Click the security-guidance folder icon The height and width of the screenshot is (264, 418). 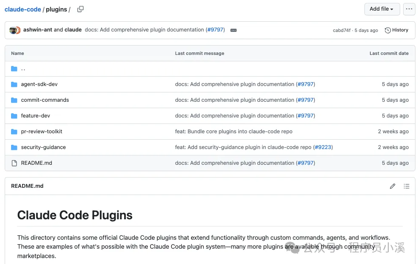pyautogui.click(x=14, y=147)
